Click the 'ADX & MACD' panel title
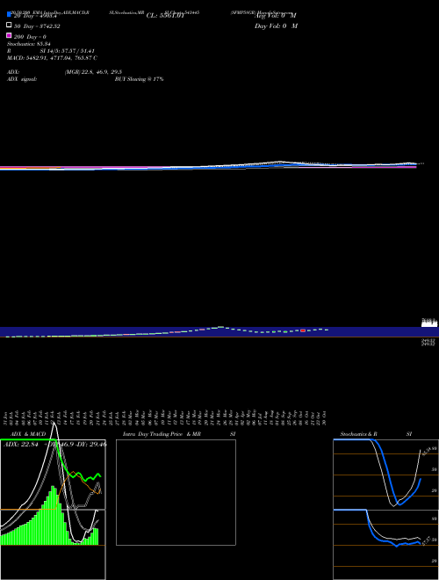The width and height of the screenshot is (439, 580). click(x=28, y=434)
